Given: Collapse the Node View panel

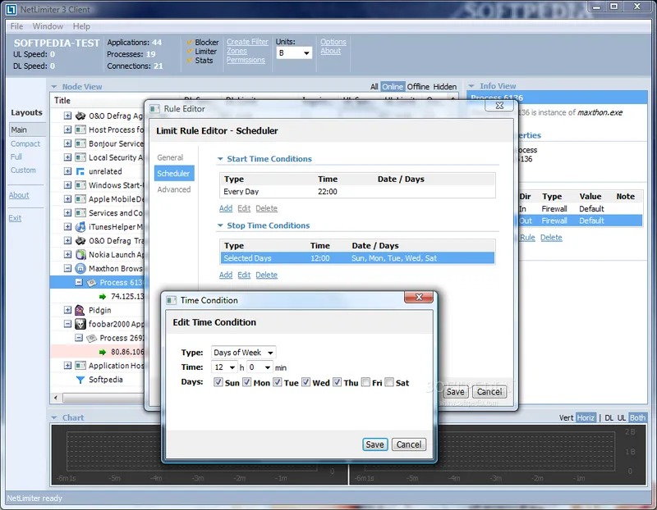Looking at the screenshot, I should coord(54,87).
